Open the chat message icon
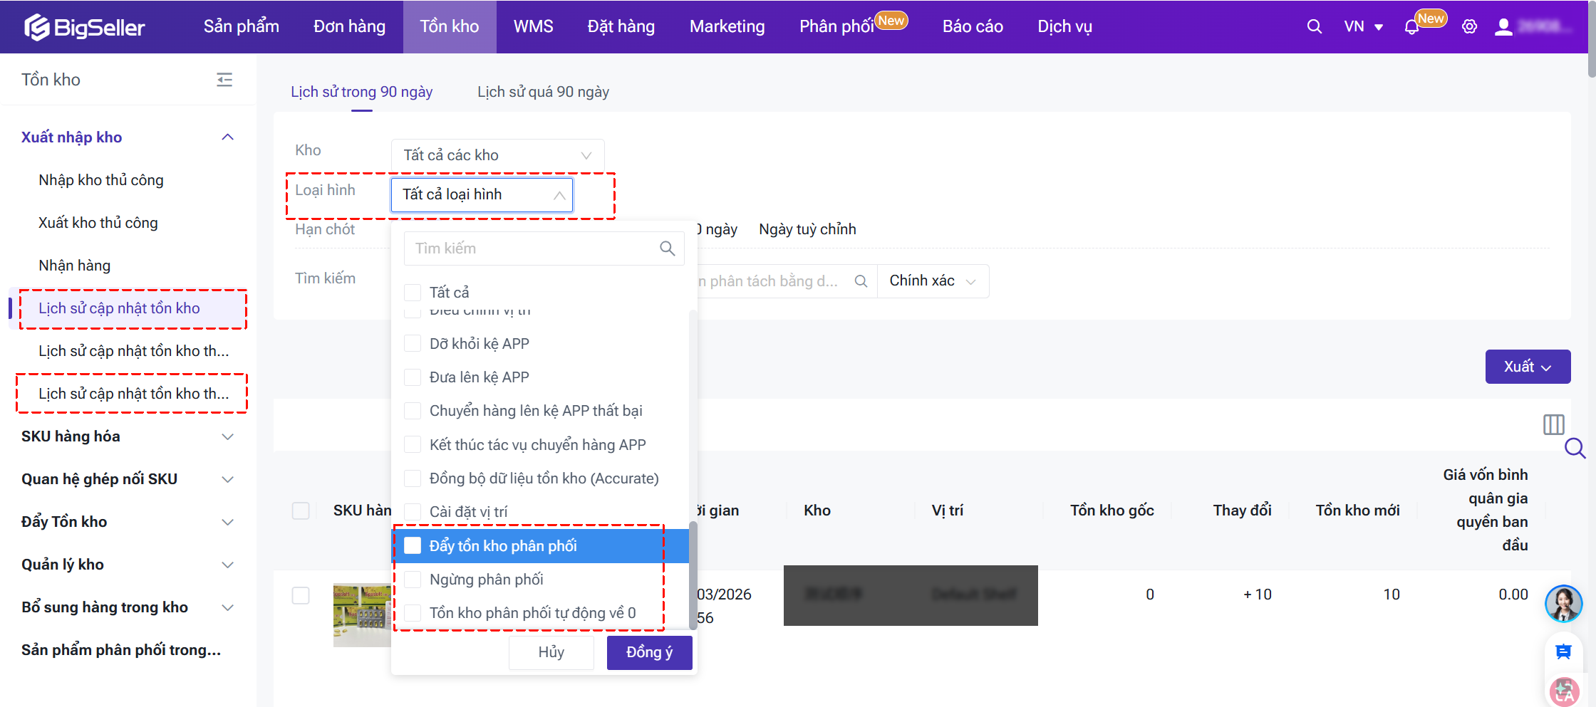The image size is (1596, 707). pyautogui.click(x=1563, y=651)
